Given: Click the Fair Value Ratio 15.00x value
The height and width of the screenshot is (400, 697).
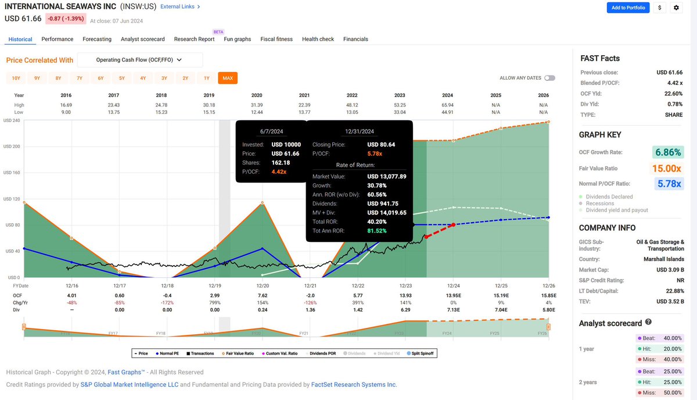Looking at the screenshot, I should [x=666, y=168].
